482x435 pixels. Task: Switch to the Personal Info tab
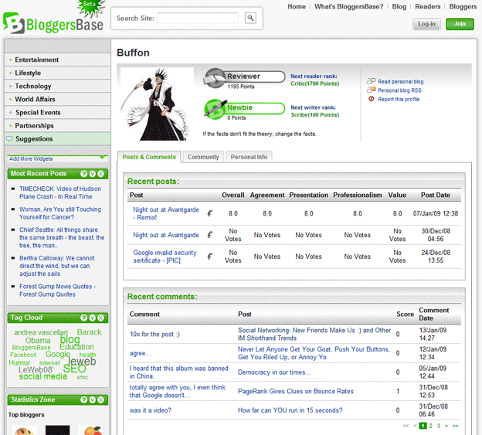click(x=249, y=157)
